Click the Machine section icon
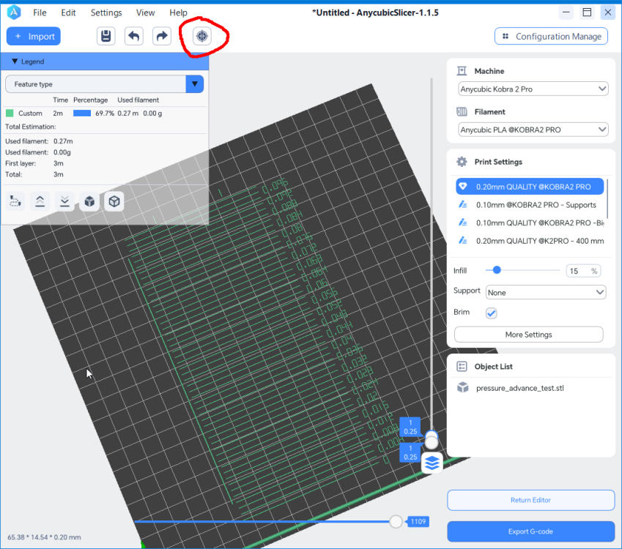Image resolution: width=622 pixels, height=549 pixels. (x=462, y=71)
